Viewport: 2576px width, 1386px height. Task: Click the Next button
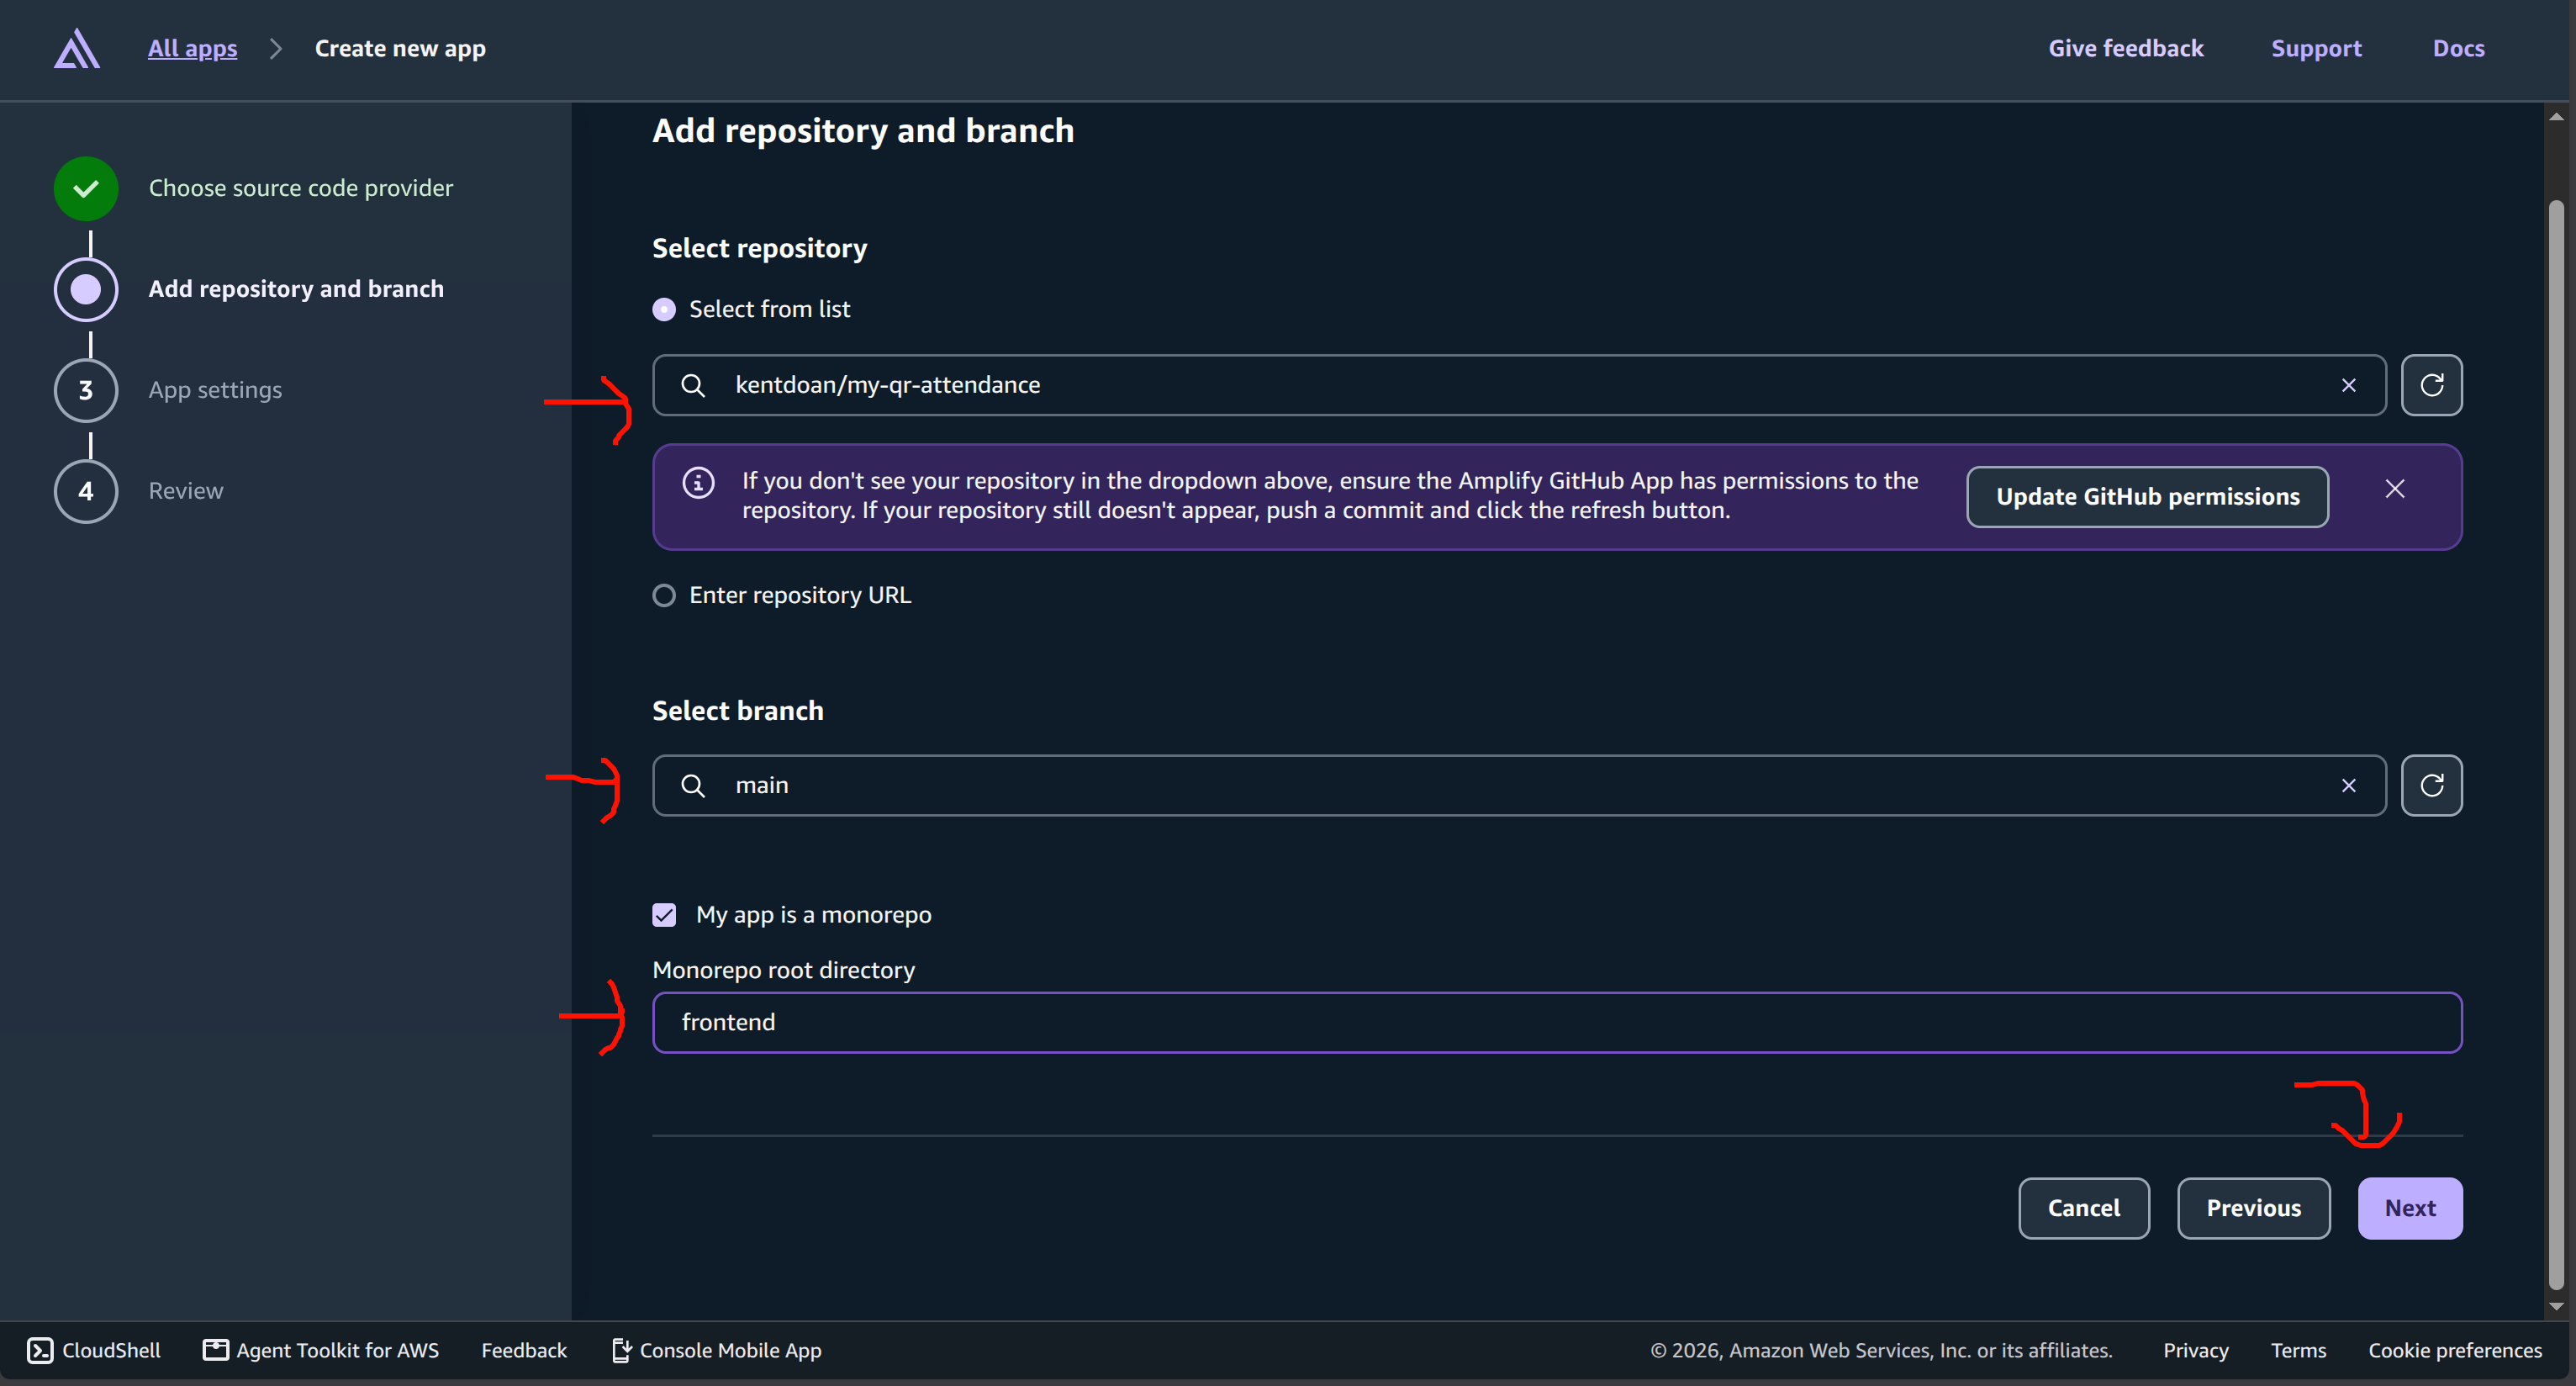point(2410,1208)
